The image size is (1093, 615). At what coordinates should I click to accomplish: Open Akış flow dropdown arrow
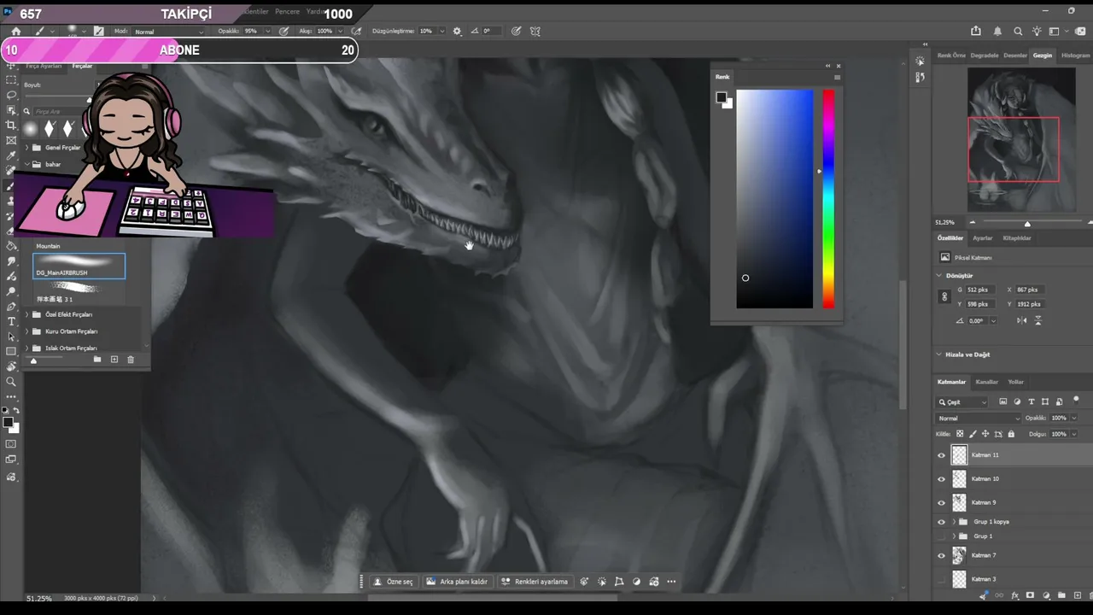pyautogui.click(x=340, y=31)
